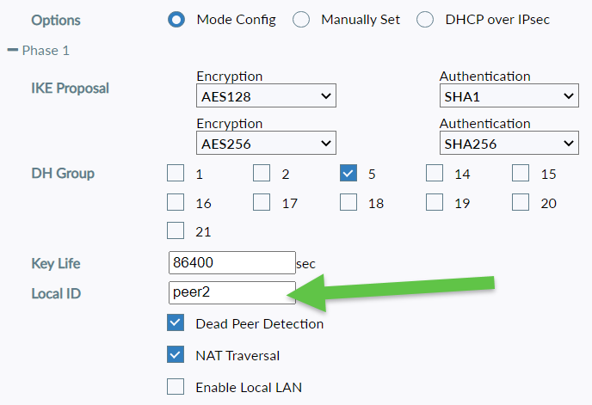Disable Dead Peer Detection

click(176, 323)
